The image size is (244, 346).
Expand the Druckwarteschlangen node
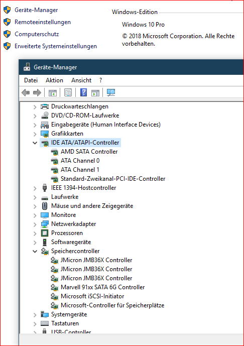[x=35, y=107]
